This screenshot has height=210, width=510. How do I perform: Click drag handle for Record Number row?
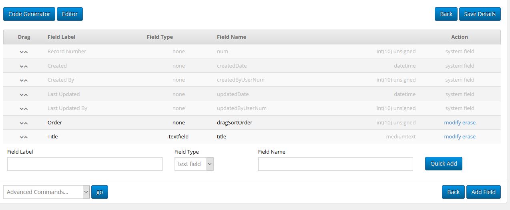pyautogui.click(x=24, y=52)
